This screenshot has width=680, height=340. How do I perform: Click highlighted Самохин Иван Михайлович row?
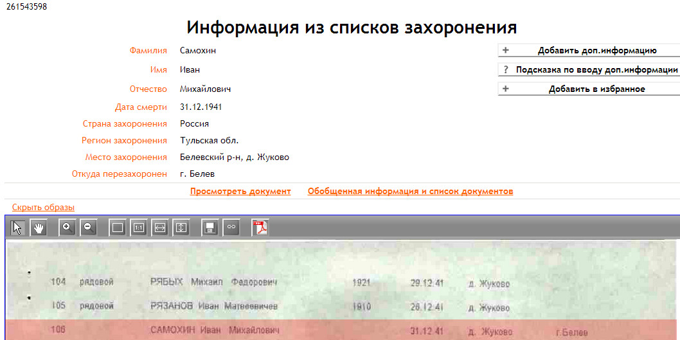click(x=215, y=331)
